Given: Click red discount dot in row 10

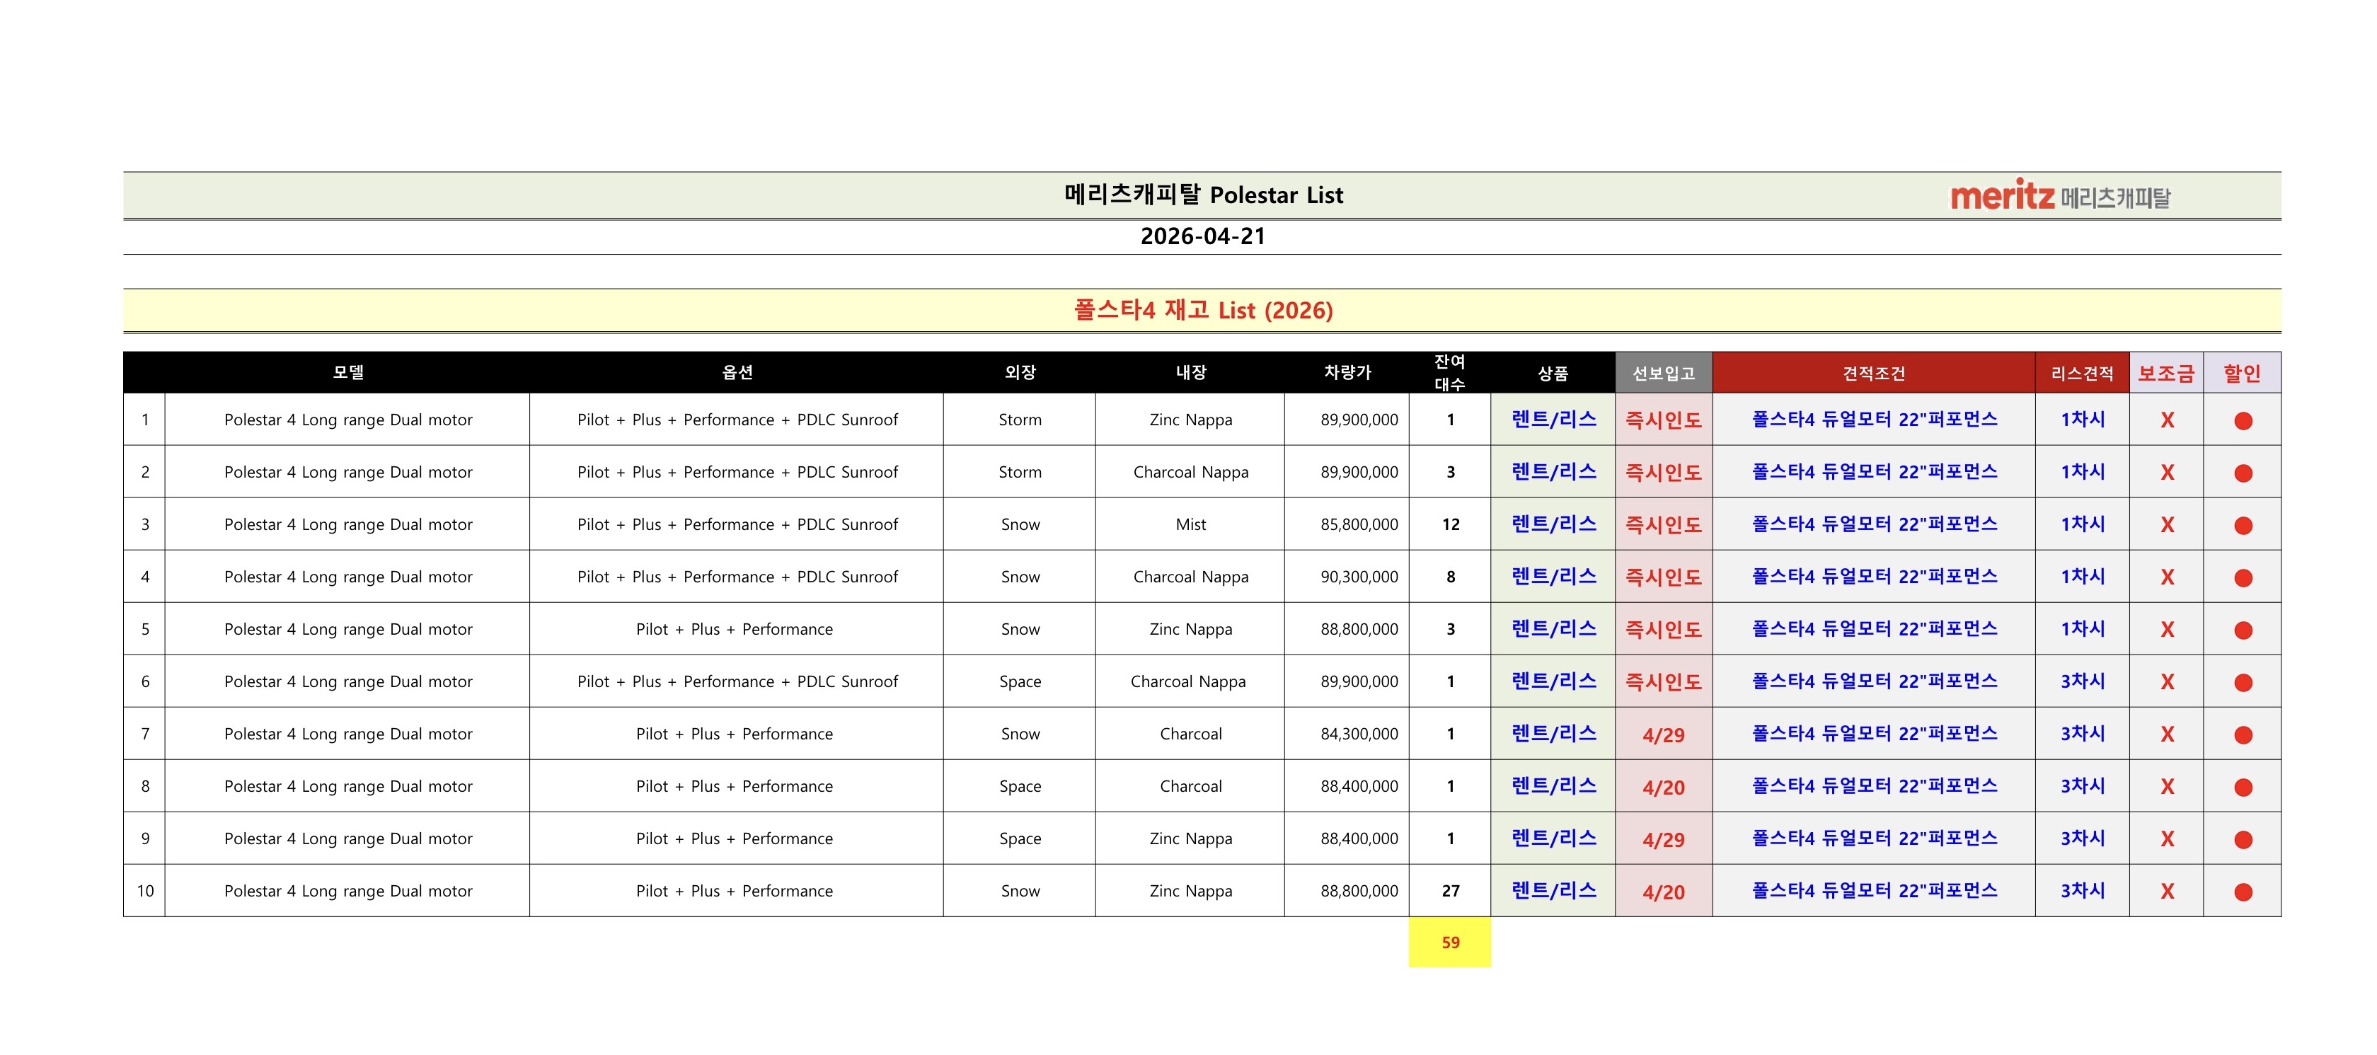Looking at the screenshot, I should click(x=2243, y=892).
